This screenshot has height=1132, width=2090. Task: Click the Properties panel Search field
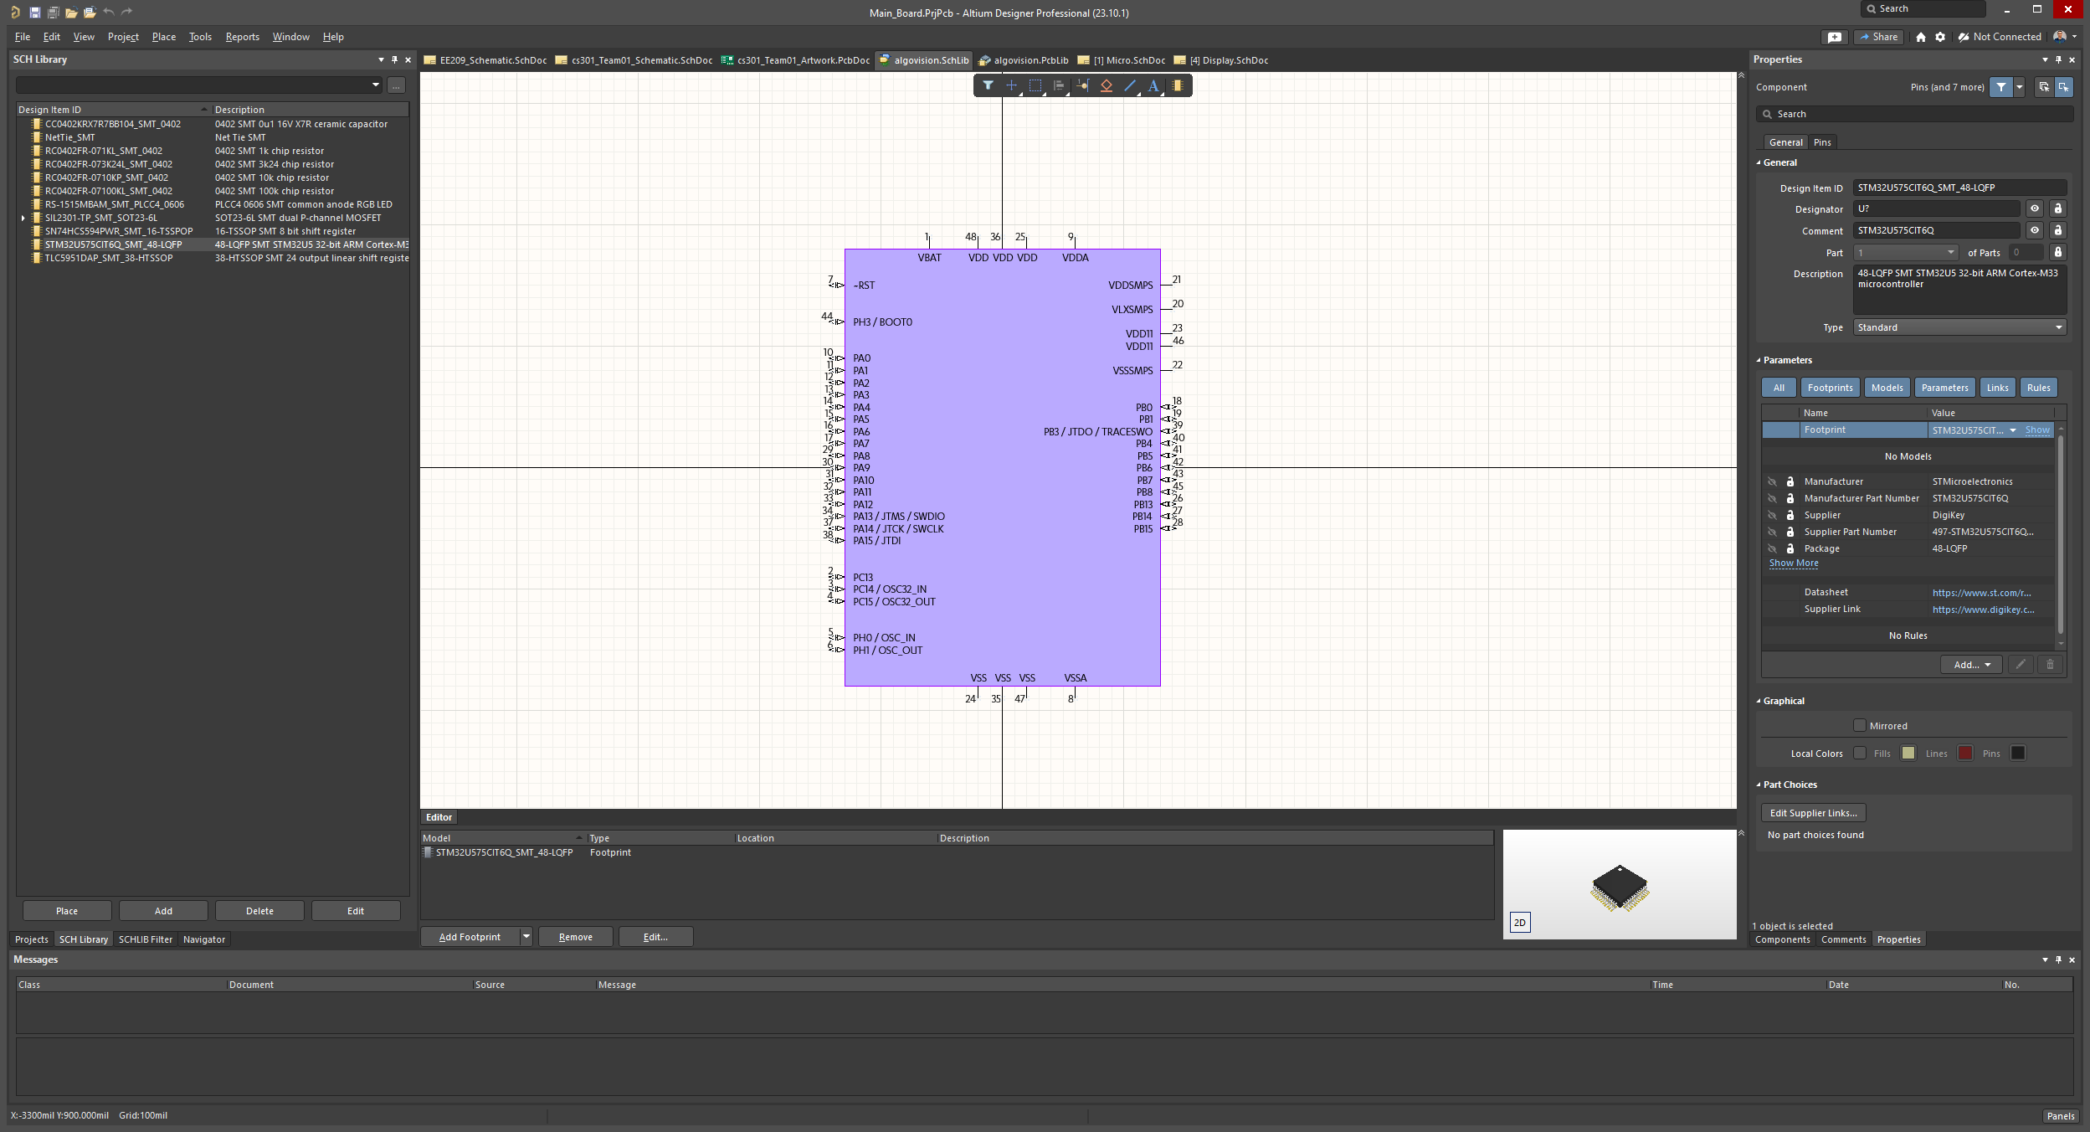pyautogui.click(x=1914, y=114)
